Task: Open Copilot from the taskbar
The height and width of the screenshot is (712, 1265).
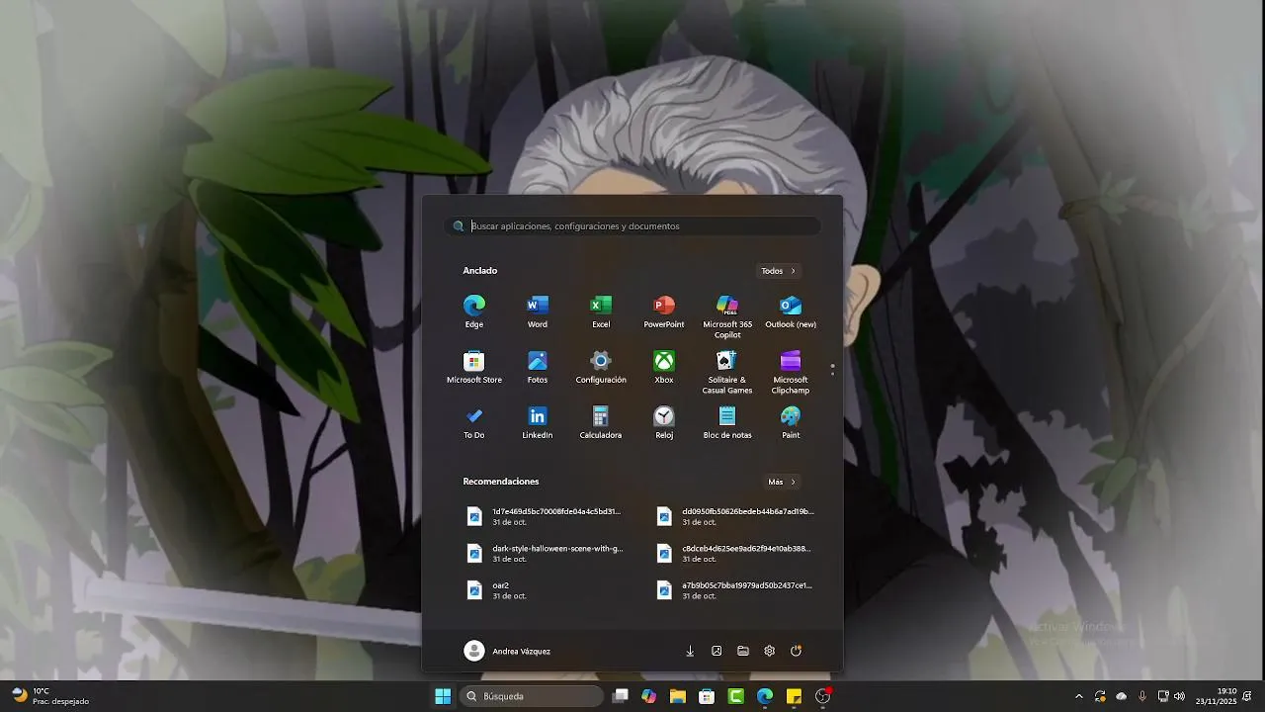Action: click(x=649, y=696)
